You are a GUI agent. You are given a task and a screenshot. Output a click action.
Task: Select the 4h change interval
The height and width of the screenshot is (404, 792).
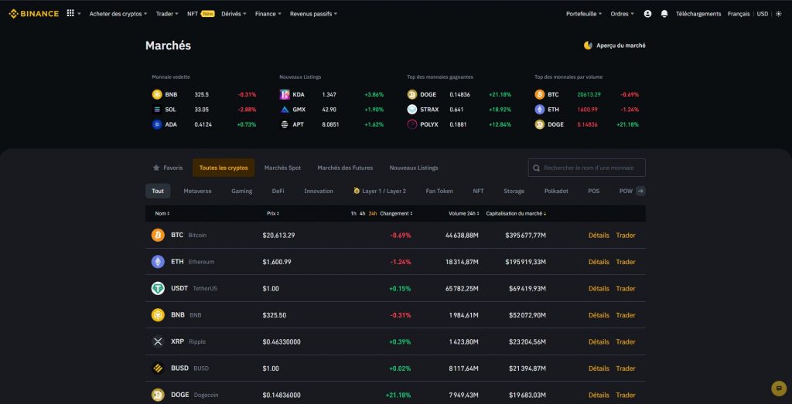point(362,213)
